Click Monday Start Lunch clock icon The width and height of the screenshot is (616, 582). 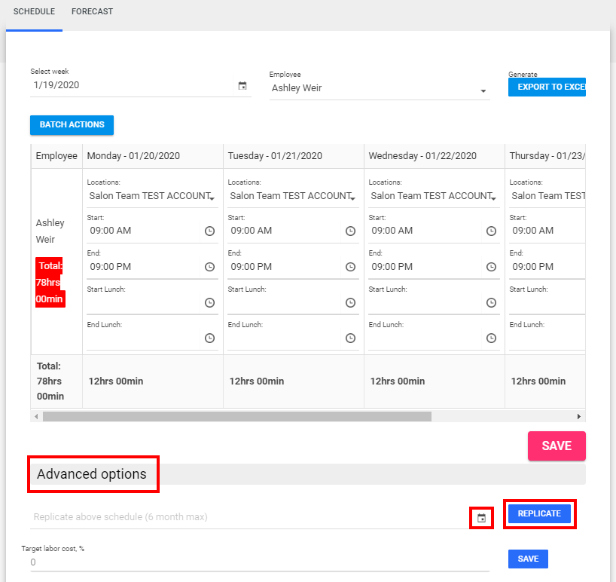click(209, 302)
